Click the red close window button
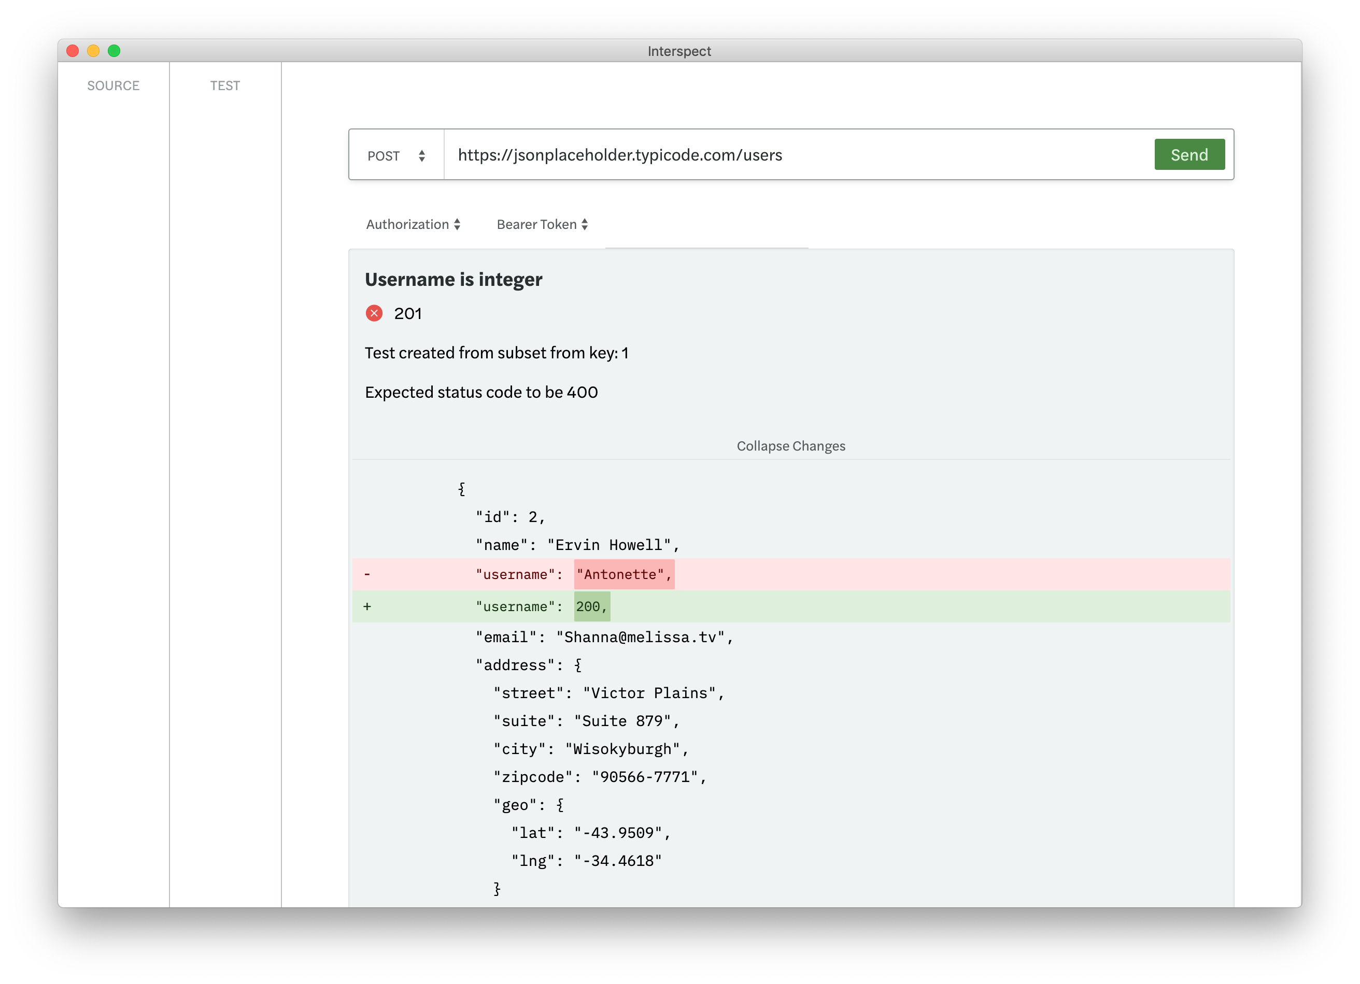Viewport: 1360px width, 984px height. pos(73,51)
